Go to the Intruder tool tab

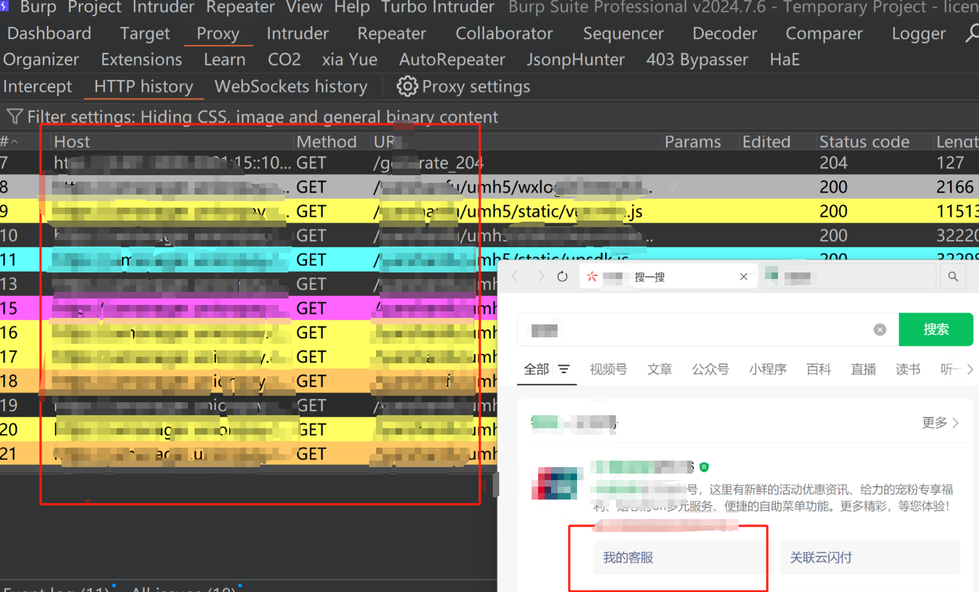298,34
